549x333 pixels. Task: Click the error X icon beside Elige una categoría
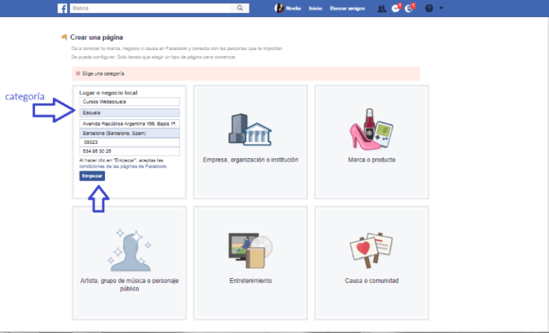click(78, 73)
